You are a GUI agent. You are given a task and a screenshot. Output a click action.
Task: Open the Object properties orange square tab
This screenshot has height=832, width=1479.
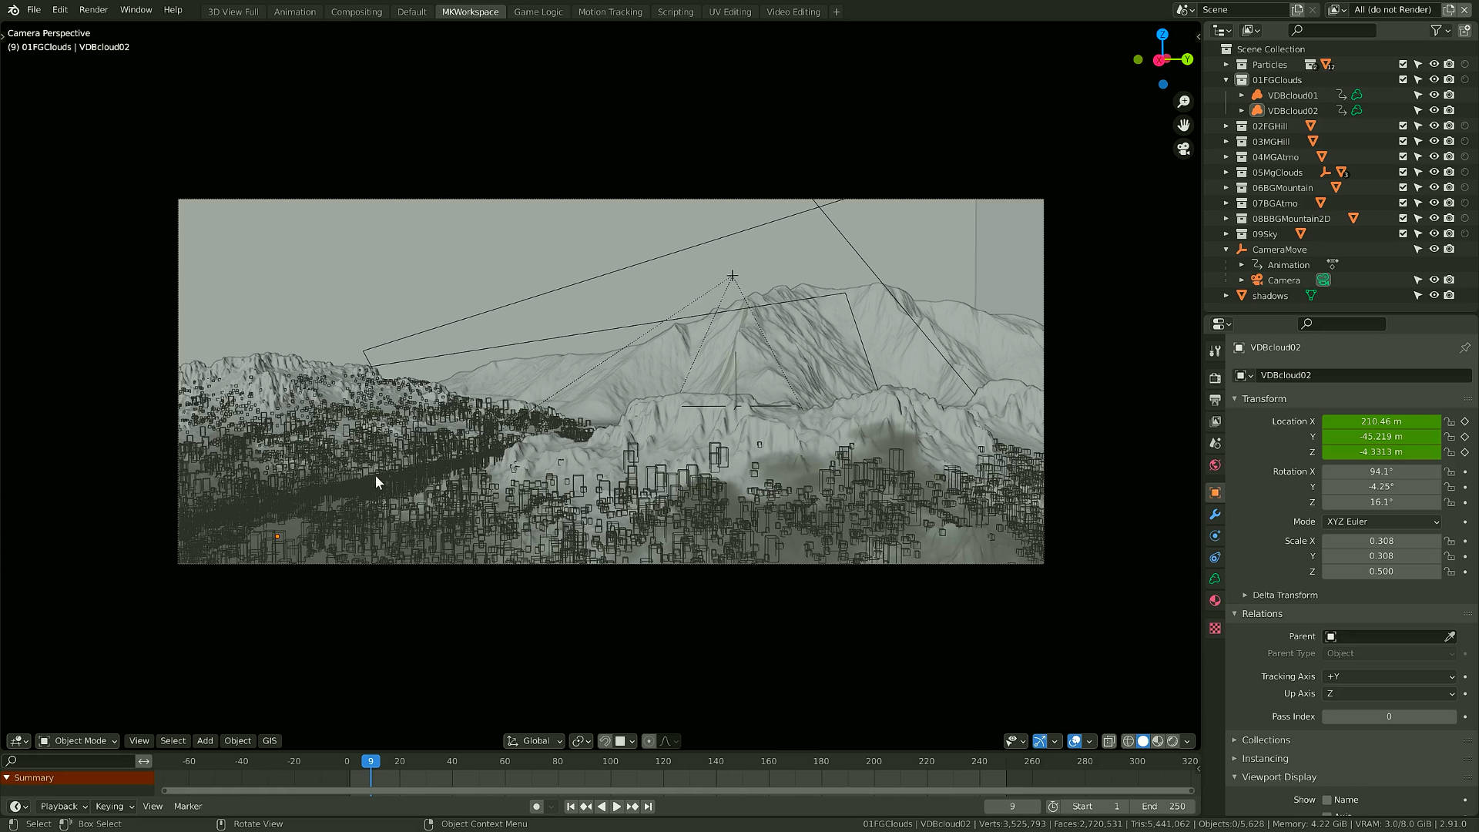coord(1215,492)
